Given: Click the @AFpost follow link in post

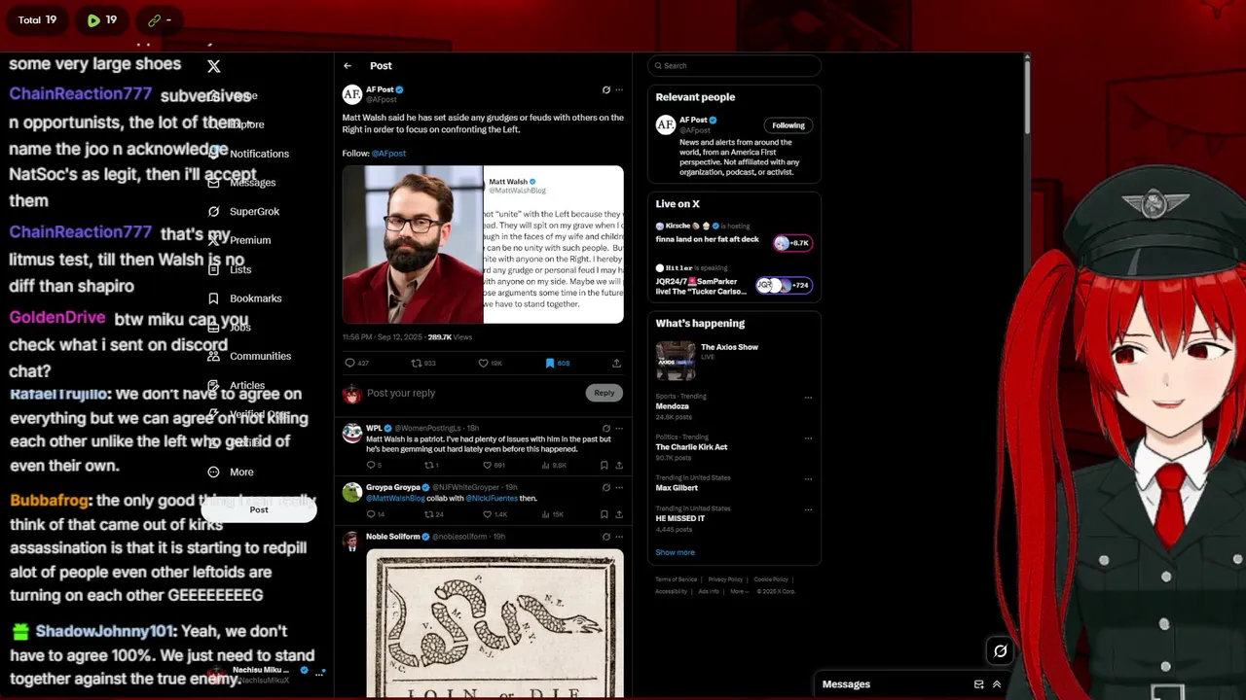Looking at the screenshot, I should pyautogui.click(x=388, y=154).
